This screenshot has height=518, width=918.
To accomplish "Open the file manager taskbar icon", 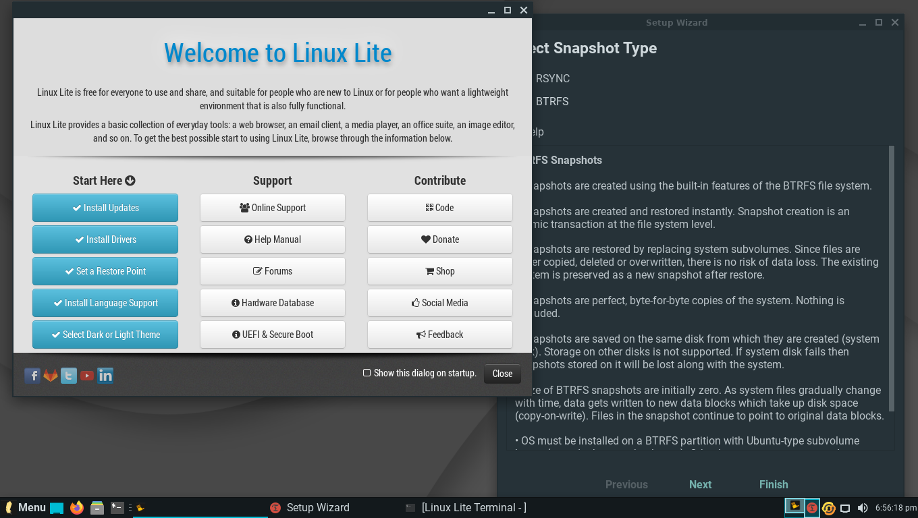I will pyautogui.click(x=97, y=507).
